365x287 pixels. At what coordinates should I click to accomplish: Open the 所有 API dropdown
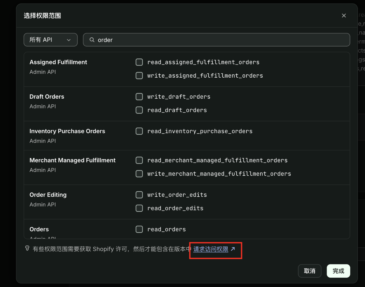pos(51,40)
